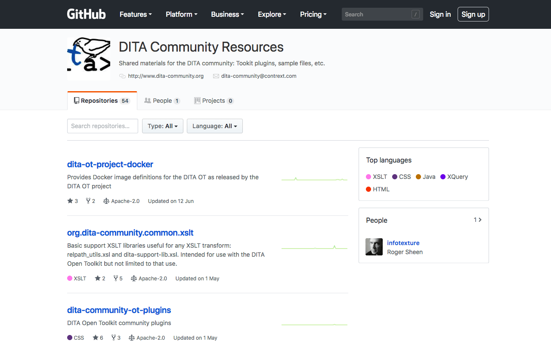Click the CSS language label under dita-community-ot-plugins

76,338
